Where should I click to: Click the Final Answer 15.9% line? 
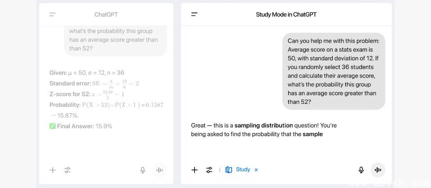pos(81,126)
